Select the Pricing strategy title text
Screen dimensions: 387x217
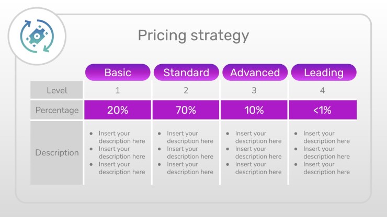193,35
